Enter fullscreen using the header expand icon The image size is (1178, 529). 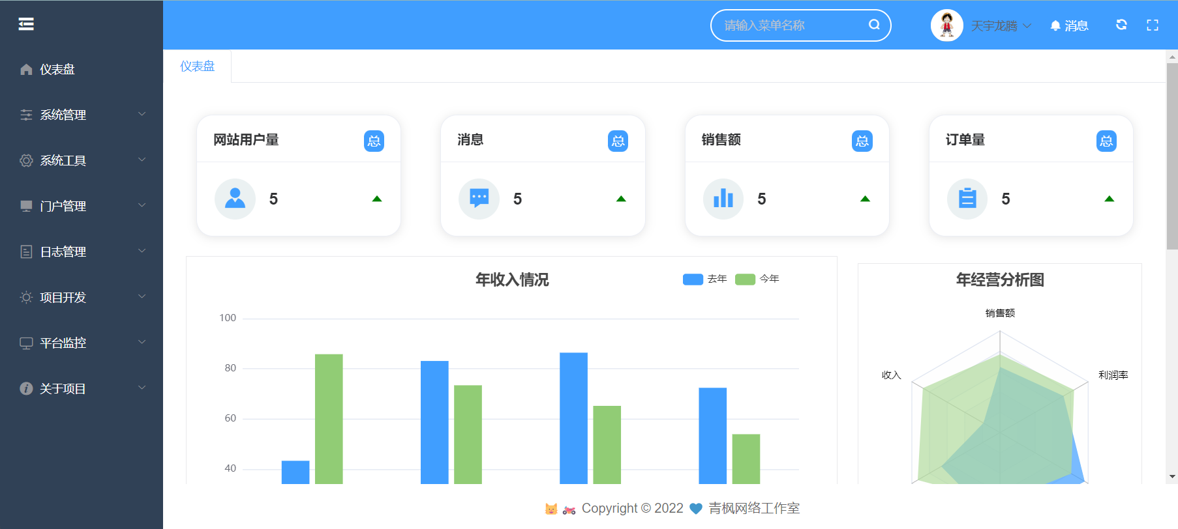(1153, 25)
